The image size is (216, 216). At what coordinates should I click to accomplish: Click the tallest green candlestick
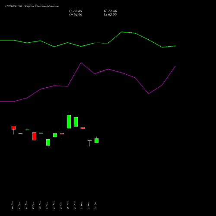(69, 121)
